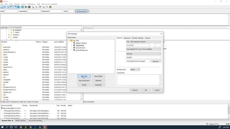Toggle synchronized browsing toolbar icon
230x129 pixels.
click(x=47, y=7)
